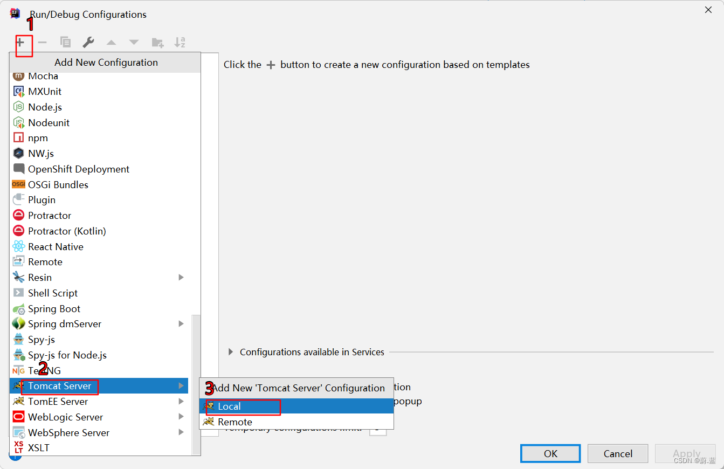This screenshot has width=724, height=469.
Task: Click the Cancel button
Action: coord(618,453)
